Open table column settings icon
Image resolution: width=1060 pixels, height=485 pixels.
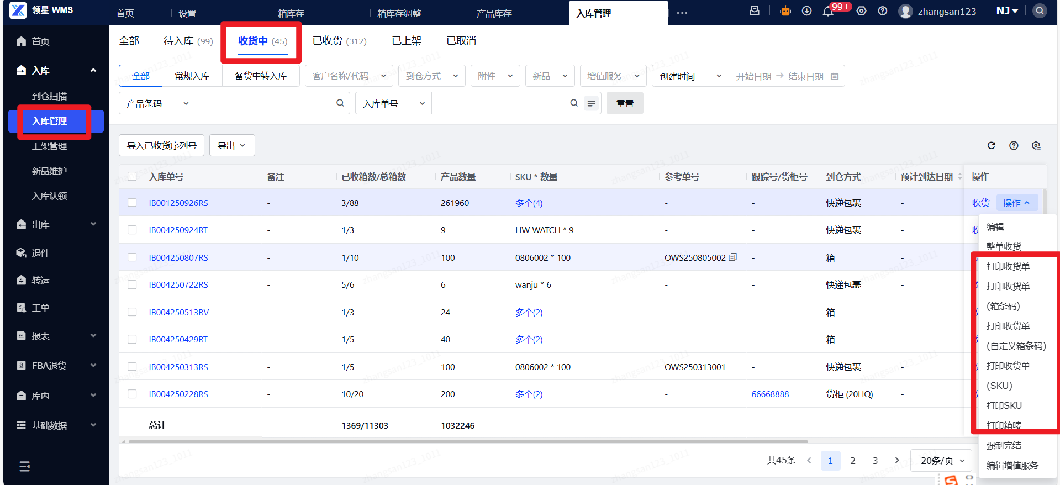[x=1036, y=145]
